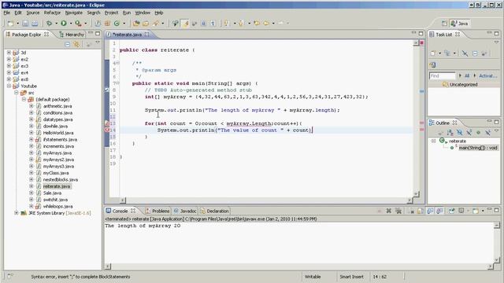This screenshot has width=504, height=283.
Task: Click Collapse All in Package Explorer
Action: [x=68, y=44]
